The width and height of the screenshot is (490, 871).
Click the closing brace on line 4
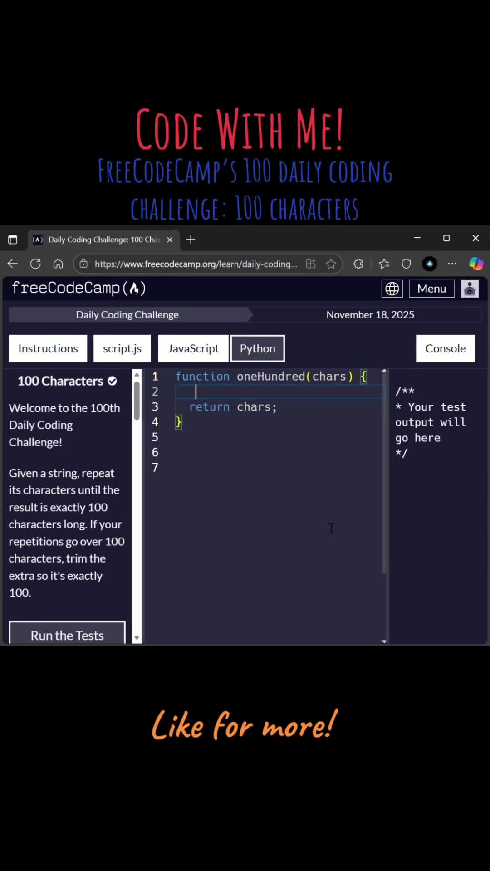179,422
